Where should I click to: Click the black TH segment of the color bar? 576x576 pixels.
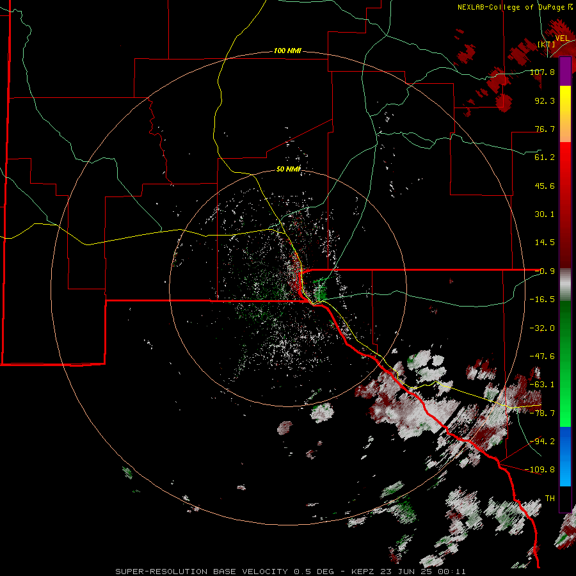click(x=565, y=499)
